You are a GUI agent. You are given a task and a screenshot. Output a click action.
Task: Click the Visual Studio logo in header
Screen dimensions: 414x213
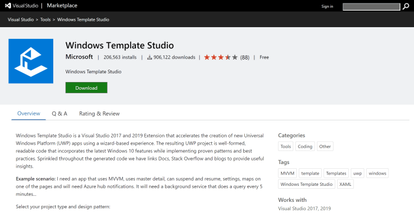tap(22, 5)
